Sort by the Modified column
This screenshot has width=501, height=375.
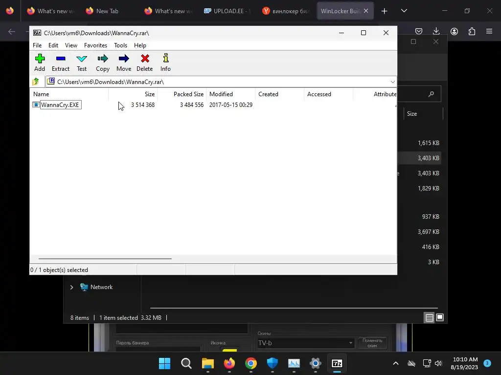[231, 94]
